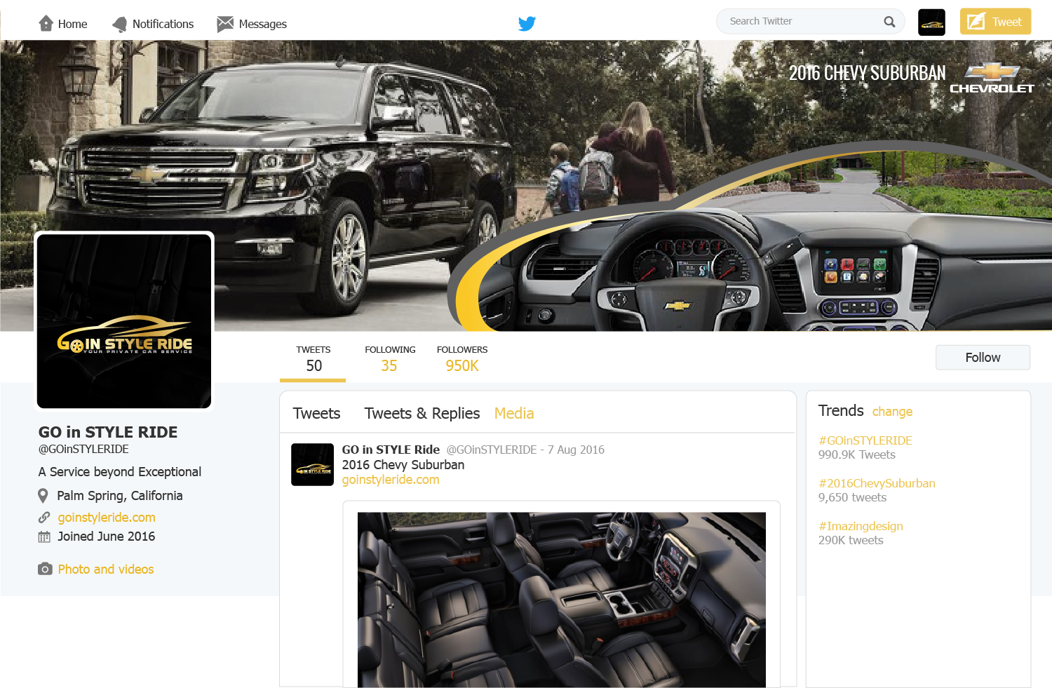Click the 290K tweets count
Image resolution: width=1052 pixels, height=688 pixels.
pyautogui.click(x=851, y=540)
